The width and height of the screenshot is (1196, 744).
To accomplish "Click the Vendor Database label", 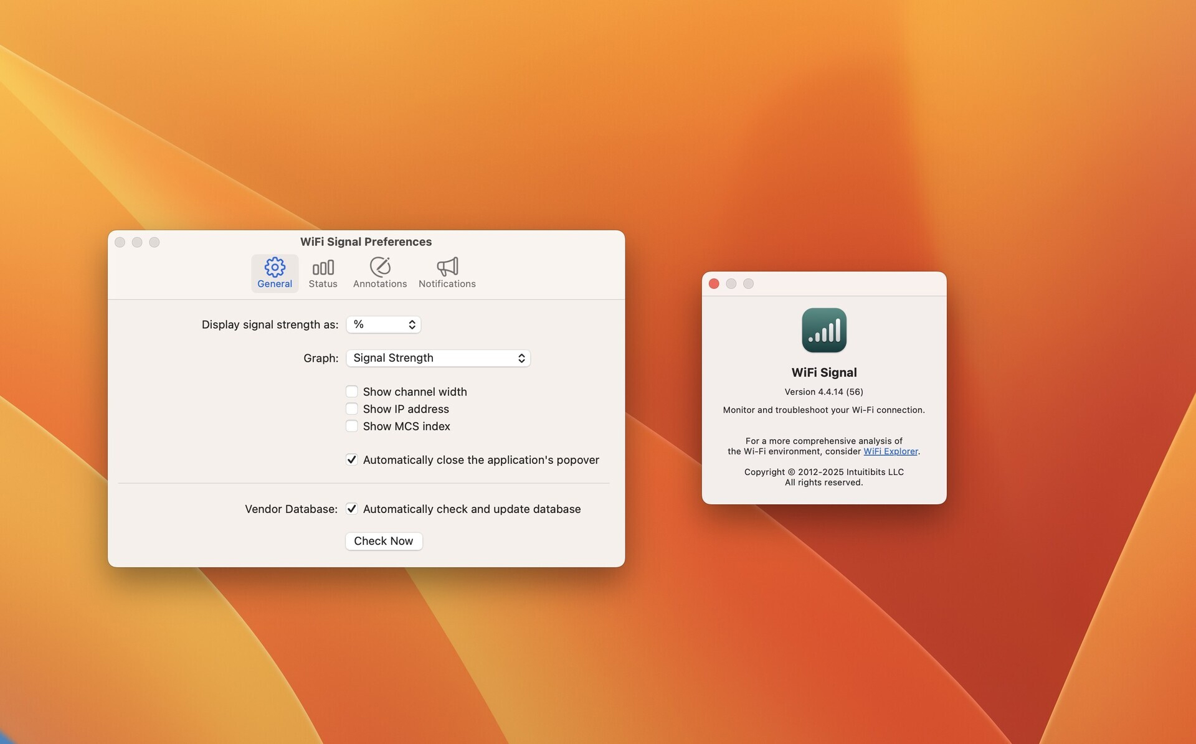I will pos(291,509).
